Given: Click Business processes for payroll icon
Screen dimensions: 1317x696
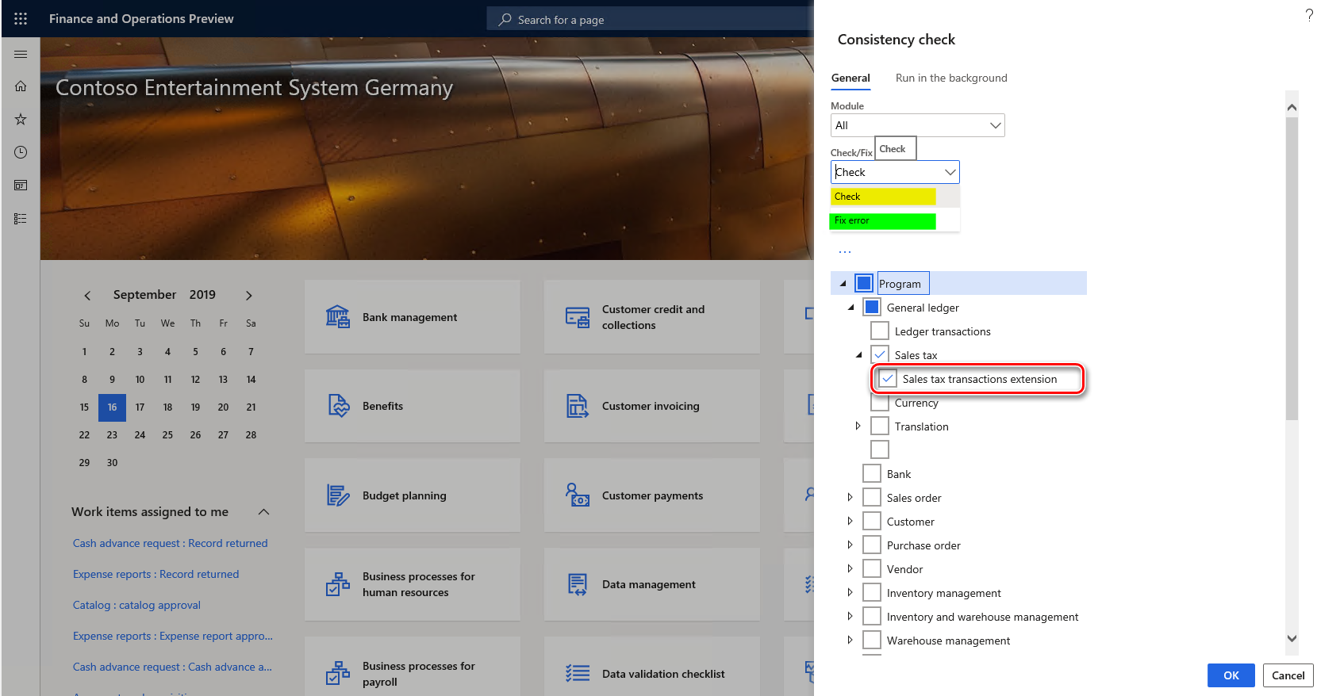Looking at the screenshot, I should 338,673.
